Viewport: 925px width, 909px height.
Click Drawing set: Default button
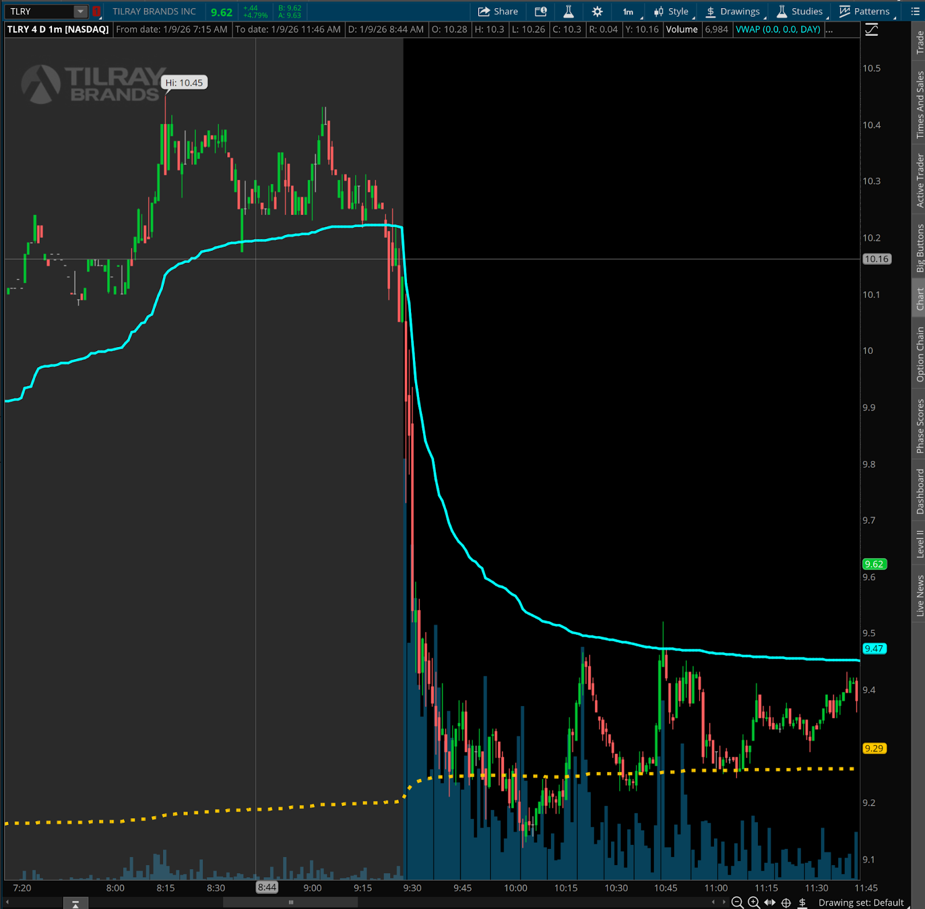pyautogui.click(x=861, y=903)
